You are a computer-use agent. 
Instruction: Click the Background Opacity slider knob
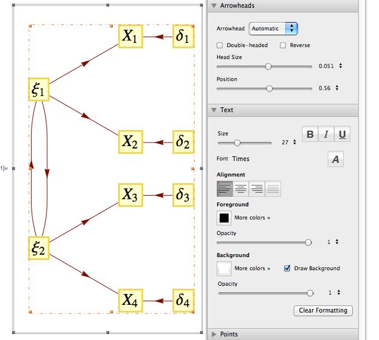(310, 293)
